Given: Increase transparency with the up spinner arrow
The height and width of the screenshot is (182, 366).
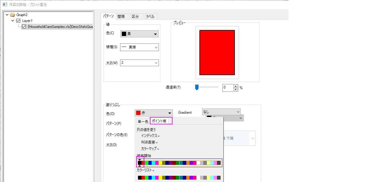Looking at the screenshot, I should (x=235, y=86).
